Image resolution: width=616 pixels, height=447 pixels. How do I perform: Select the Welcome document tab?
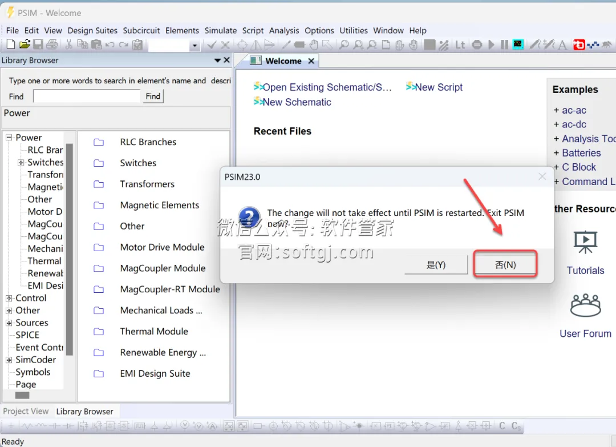tap(283, 61)
